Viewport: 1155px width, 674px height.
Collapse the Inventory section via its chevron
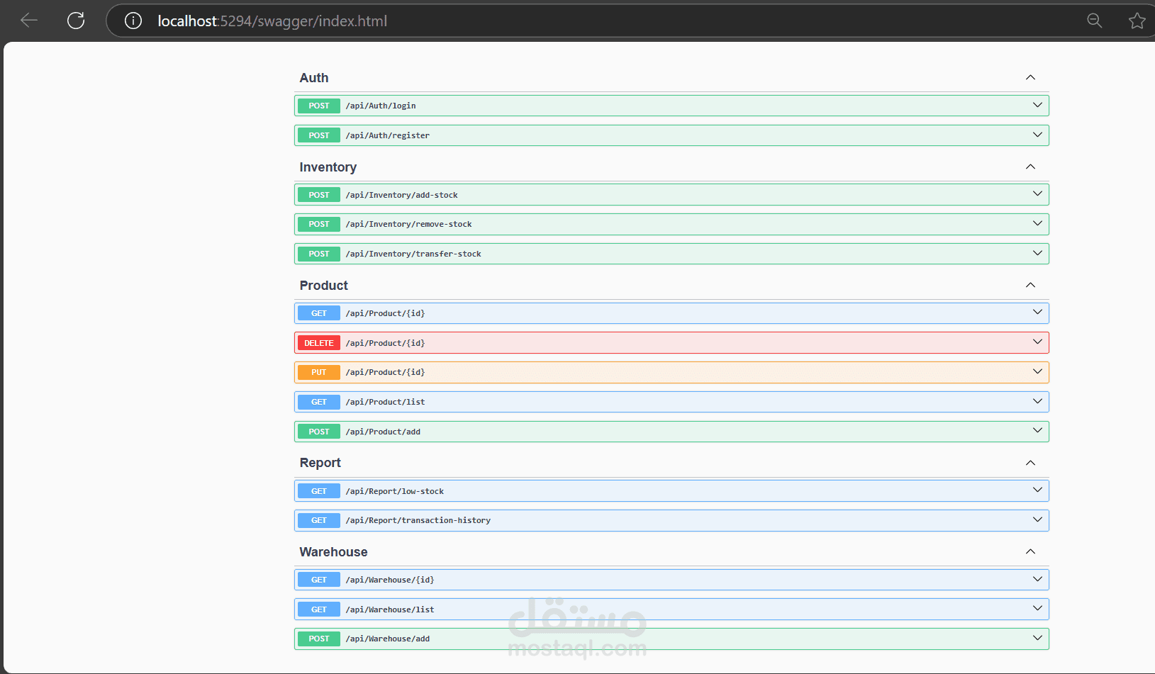click(1030, 167)
